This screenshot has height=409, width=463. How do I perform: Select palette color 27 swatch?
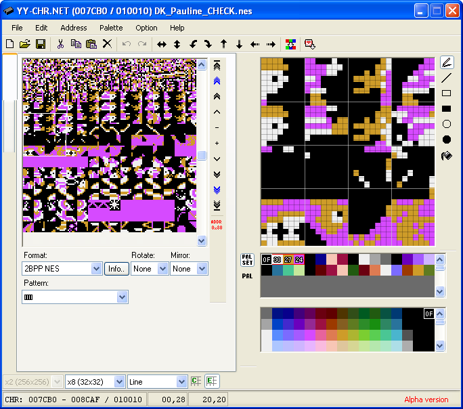pyautogui.click(x=288, y=259)
